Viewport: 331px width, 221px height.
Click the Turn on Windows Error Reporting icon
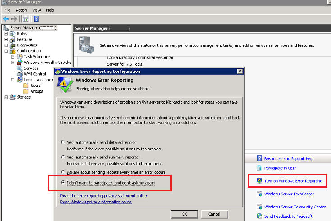(x=259, y=181)
